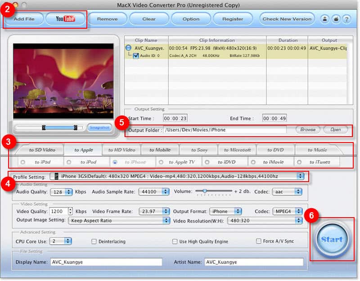The width and height of the screenshot is (360, 281).
Task: Toggle Force A/V Sync
Action: click(259, 241)
